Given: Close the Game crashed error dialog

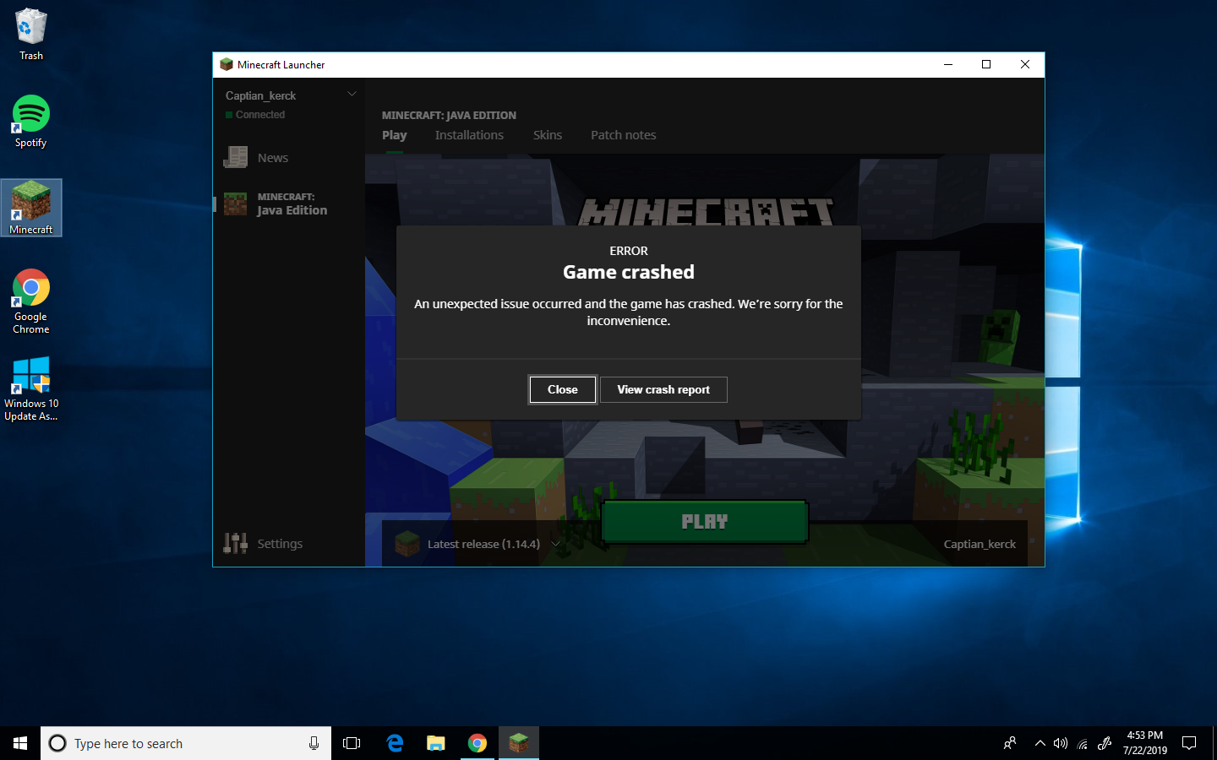Looking at the screenshot, I should (x=563, y=389).
